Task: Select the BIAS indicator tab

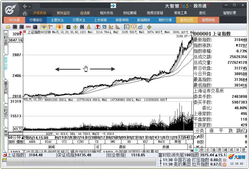Action: pyautogui.click(x=48, y=142)
